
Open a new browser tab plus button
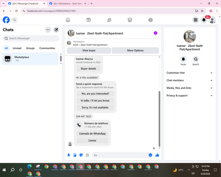91,4
